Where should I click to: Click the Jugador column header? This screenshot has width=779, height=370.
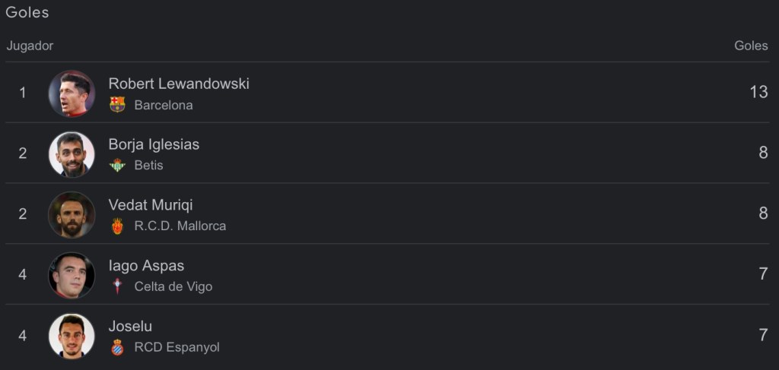click(30, 46)
